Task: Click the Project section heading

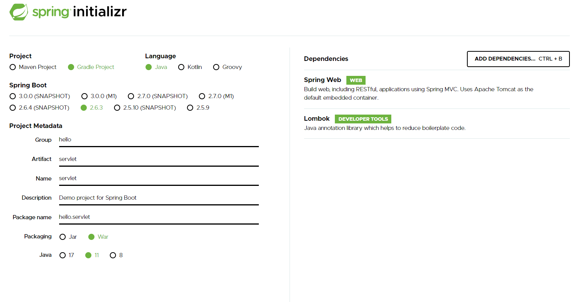Action: tap(20, 56)
